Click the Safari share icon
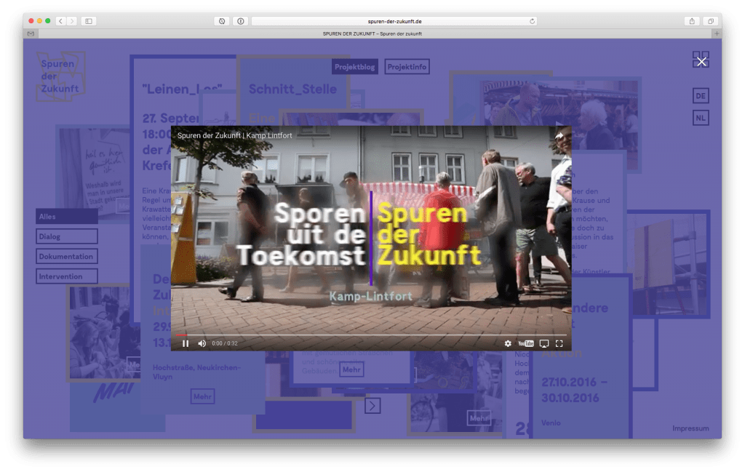This screenshot has height=472, width=745. 692,21
